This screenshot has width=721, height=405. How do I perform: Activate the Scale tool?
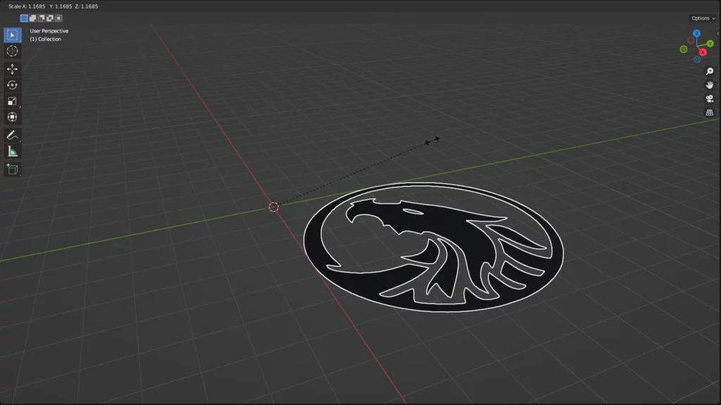coord(13,101)
